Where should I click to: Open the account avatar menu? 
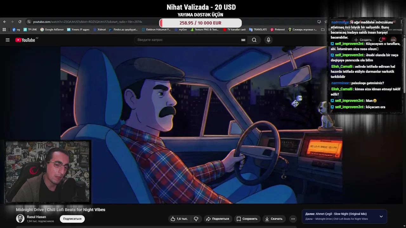[x=394, y=40]
